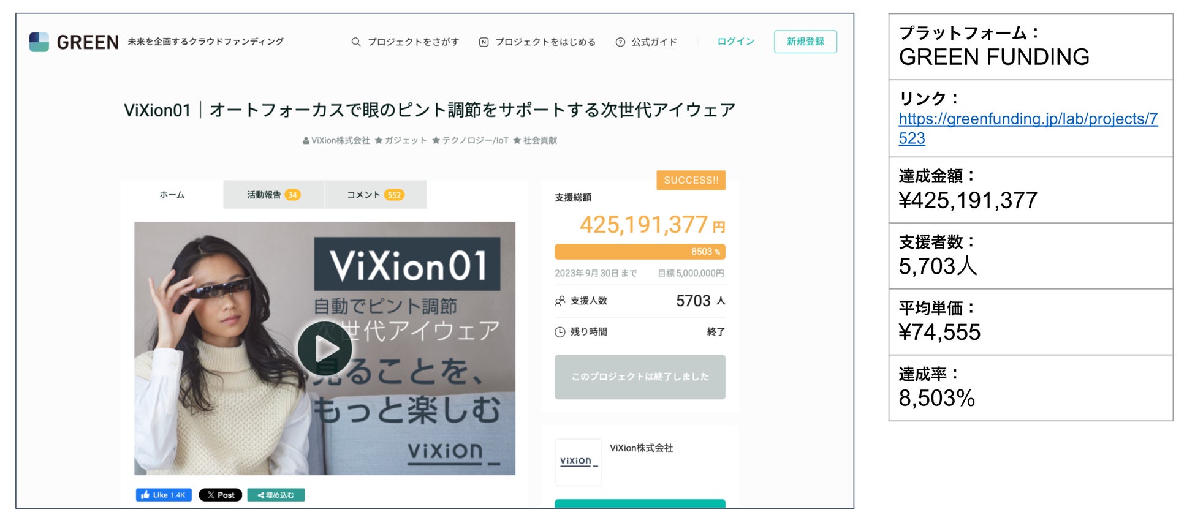Switch to the 活動報告 tab
This screenshot has height=526, width=1195.
point(273,195)
